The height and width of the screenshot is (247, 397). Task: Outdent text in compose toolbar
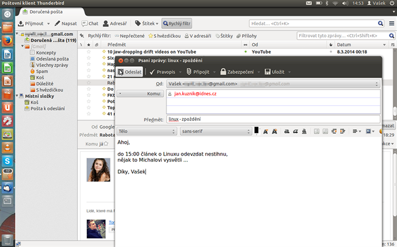[x=334, y=131]
